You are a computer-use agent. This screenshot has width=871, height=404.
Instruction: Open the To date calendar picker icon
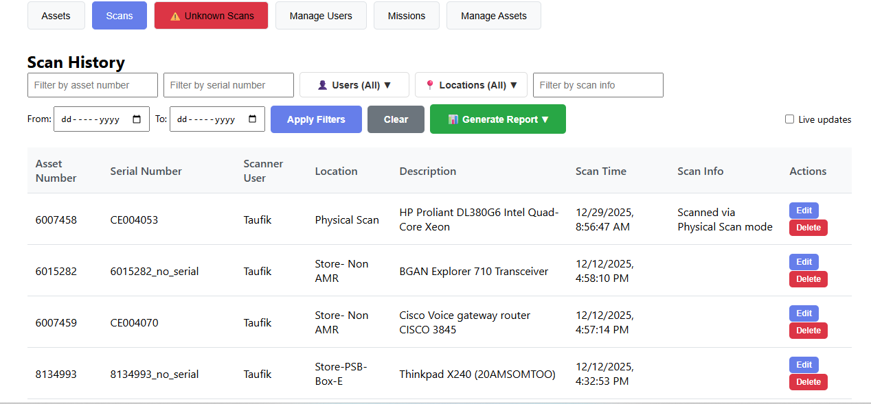coord(252,119)
